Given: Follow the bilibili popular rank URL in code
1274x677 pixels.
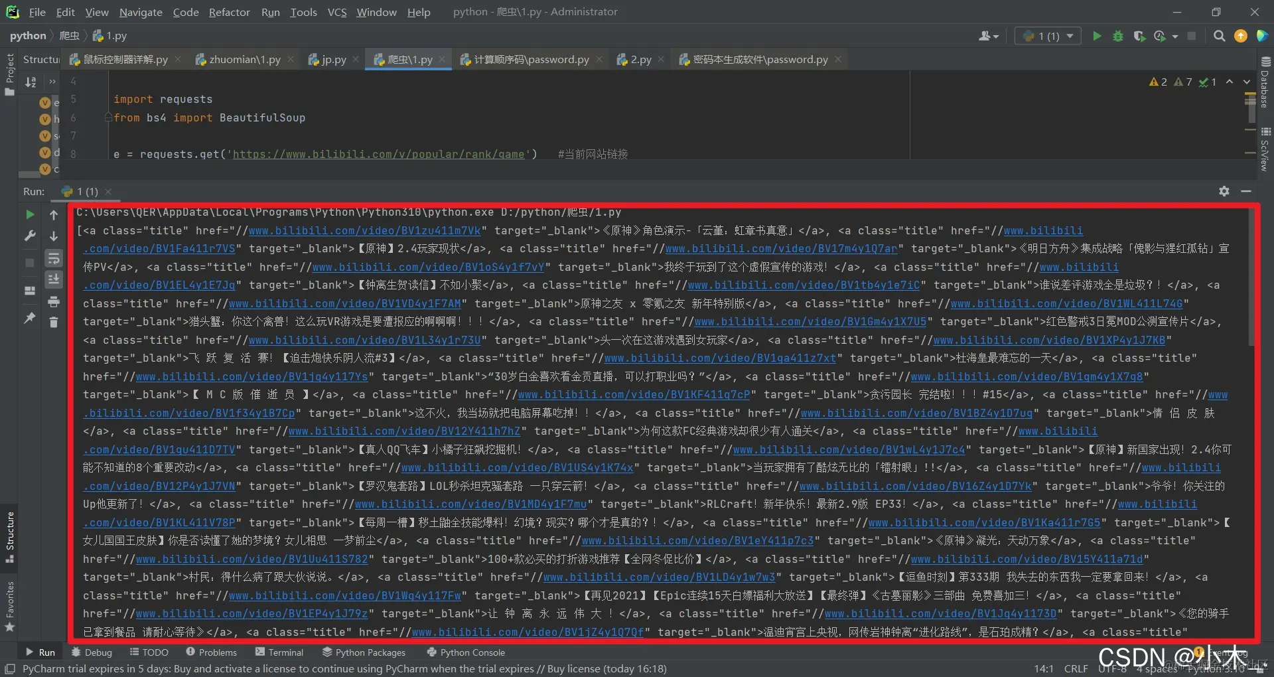Looking at the screenshot, I should [378, 154].
